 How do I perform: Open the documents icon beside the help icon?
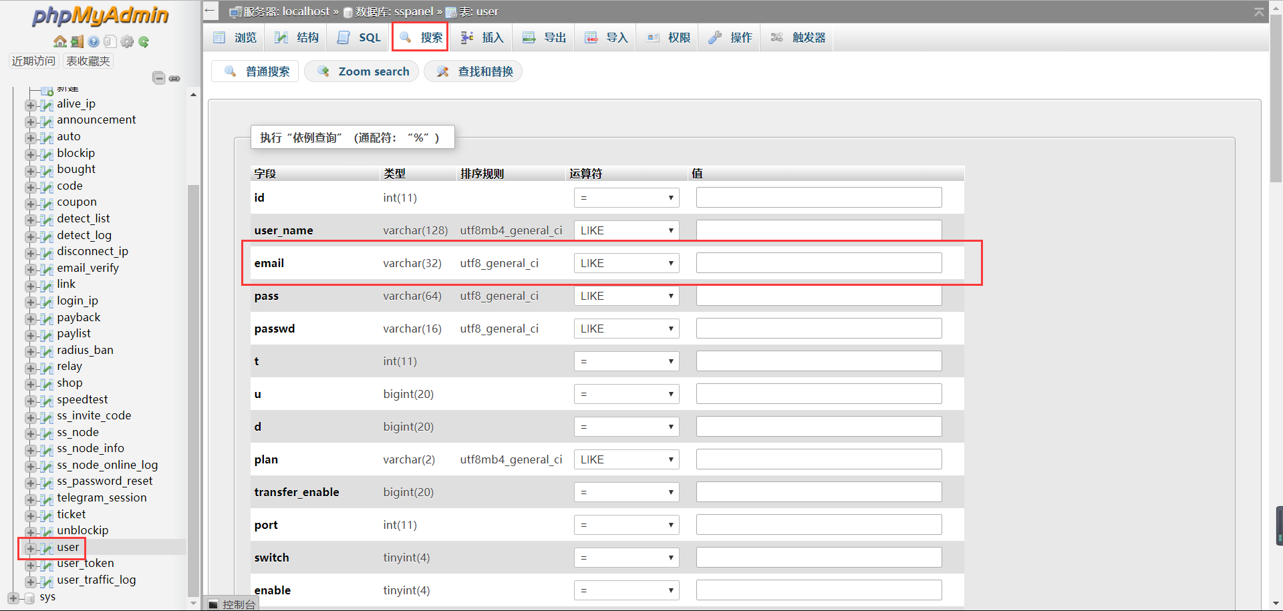coord(110,41)
